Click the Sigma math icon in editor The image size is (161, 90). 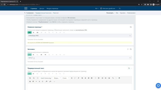point(30,78)
